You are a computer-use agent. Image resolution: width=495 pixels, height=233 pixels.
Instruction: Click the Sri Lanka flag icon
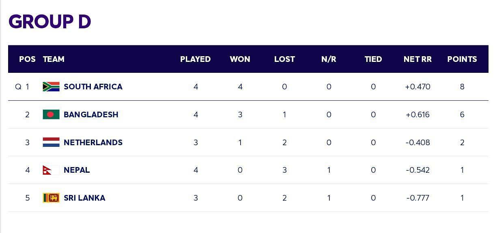coord(51,198)
